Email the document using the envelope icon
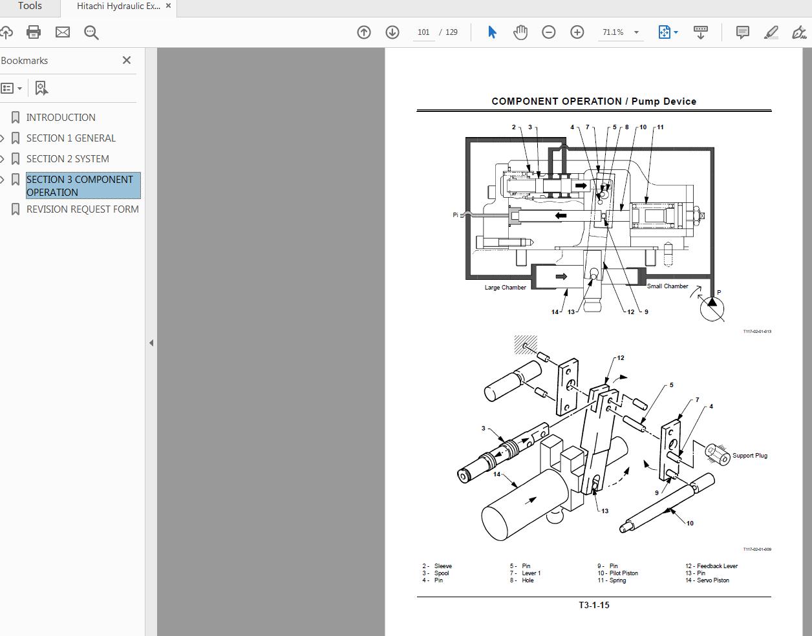The width and height of the screenshot is (812, 636). 62,32
